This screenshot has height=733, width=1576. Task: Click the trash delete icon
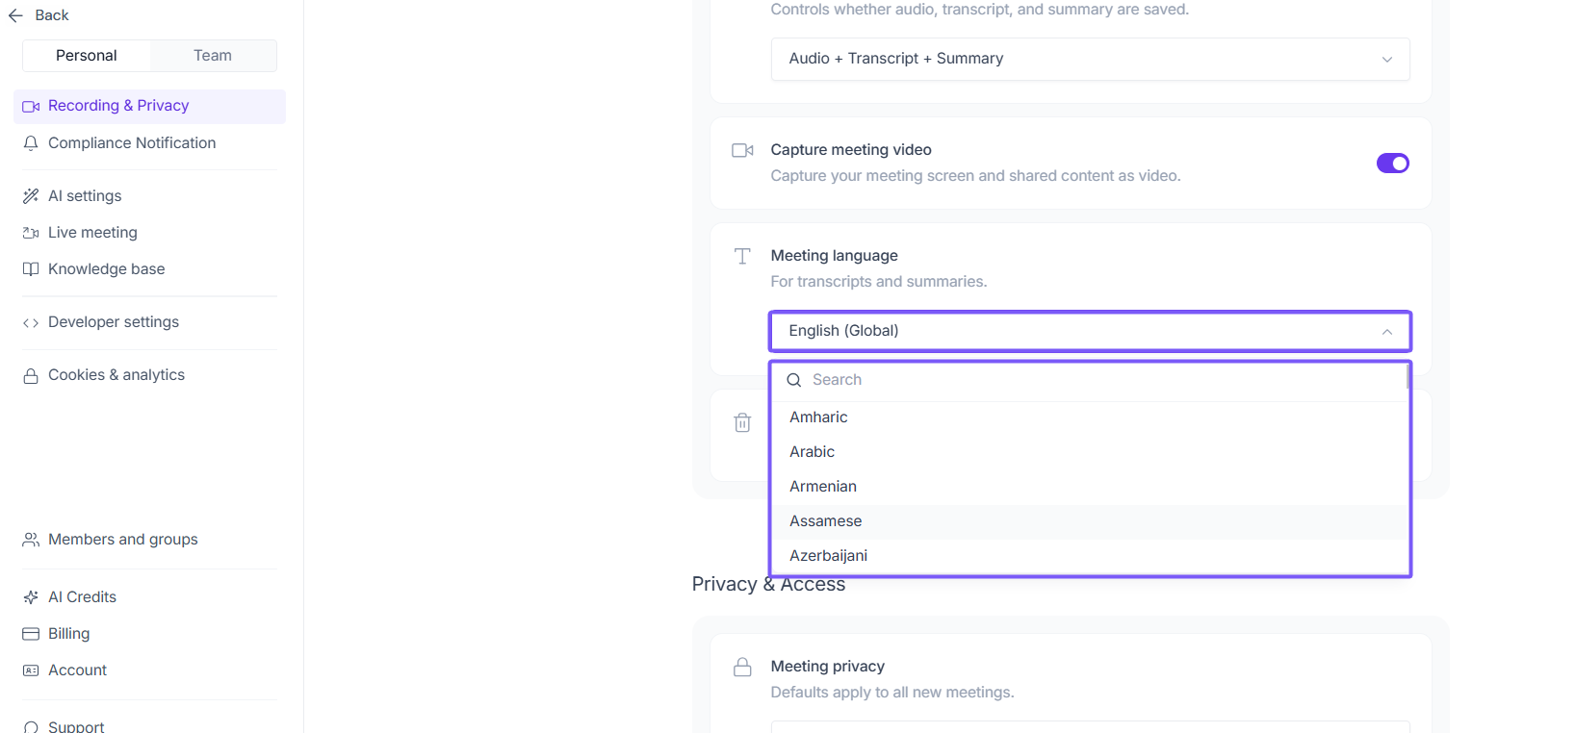point(742,422)
